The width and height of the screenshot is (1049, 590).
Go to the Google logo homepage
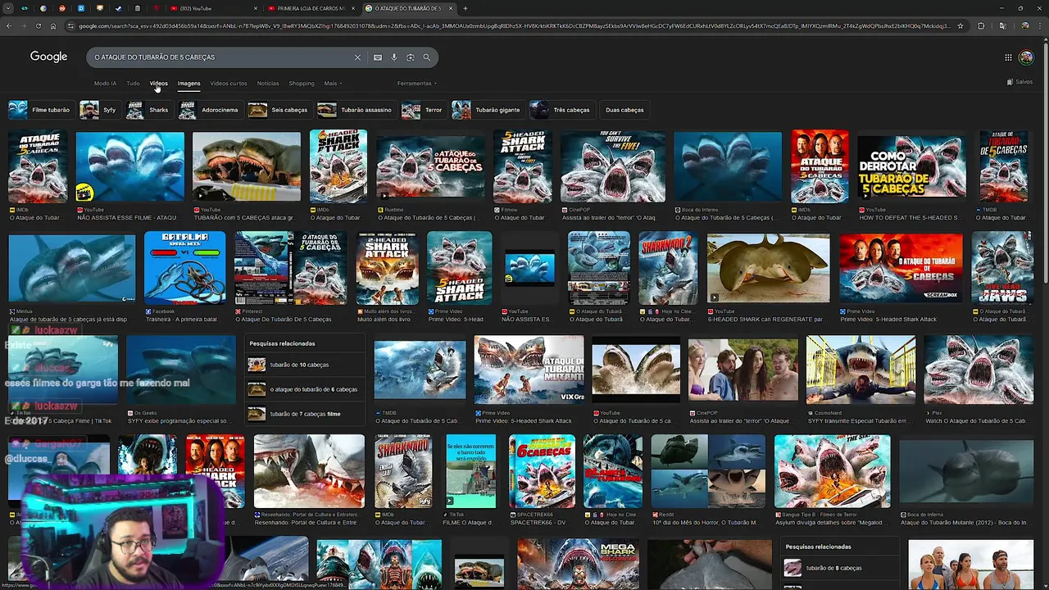click(x=48, y=57)
